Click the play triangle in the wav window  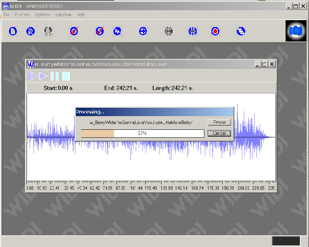coord(43,76)
